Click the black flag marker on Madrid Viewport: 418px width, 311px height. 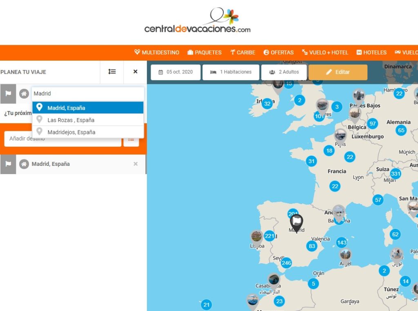tap(296, 223)
